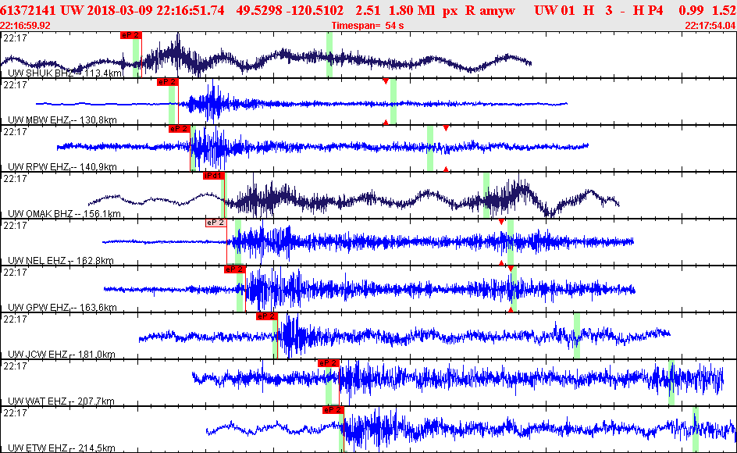737x453 pixels.
Task: Click station label UW JCW EHZ 181.0km
Action: coord(62,355)
